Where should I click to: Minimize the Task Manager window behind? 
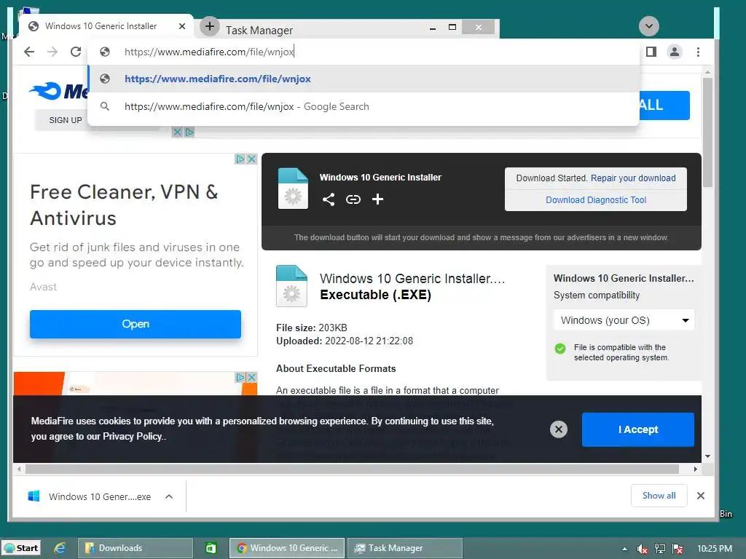click(433, 28)
